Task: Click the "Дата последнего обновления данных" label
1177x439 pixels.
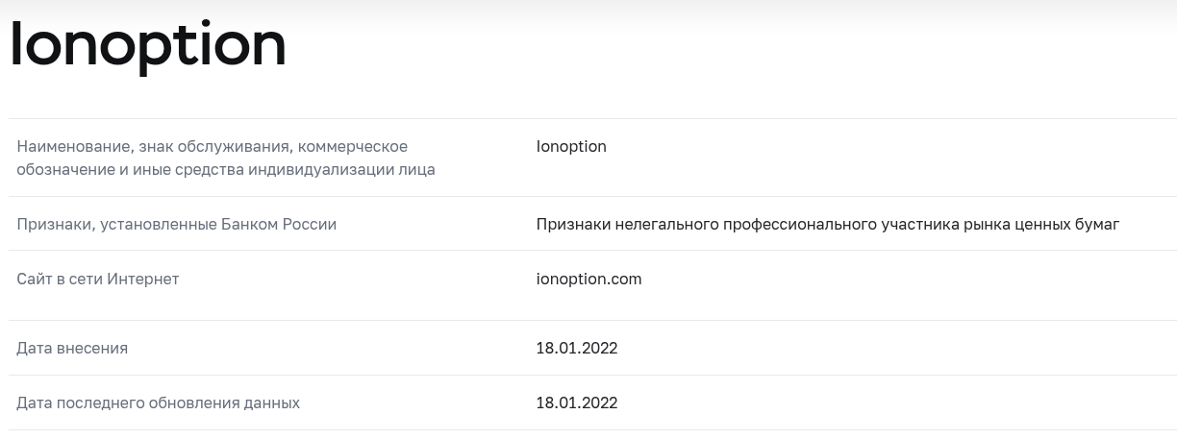Action: pos(159,403)
